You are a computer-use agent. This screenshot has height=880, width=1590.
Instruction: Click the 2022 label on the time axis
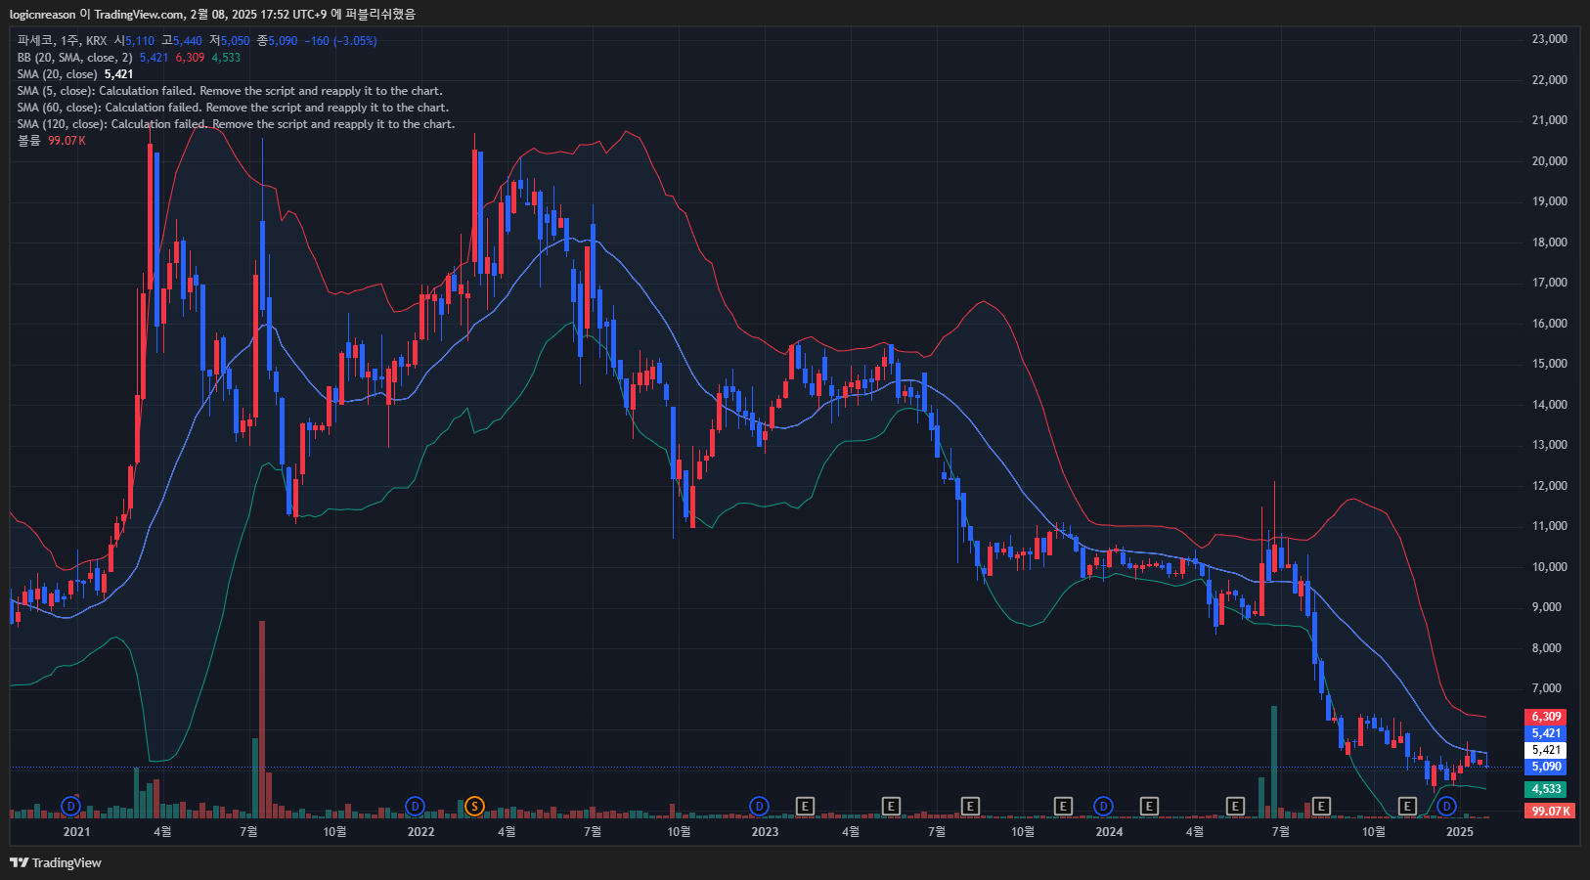pyautogui.click(x=420, y=832)
